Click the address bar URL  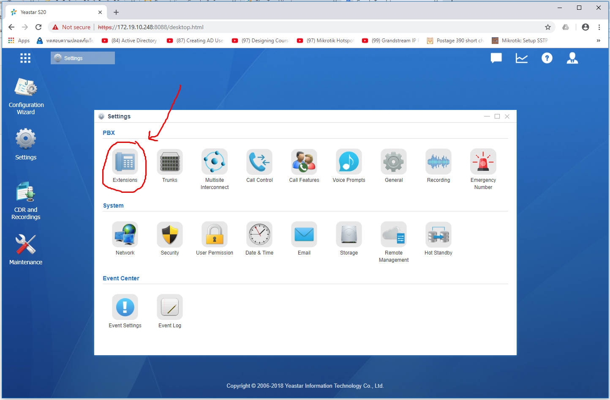click(x=151, y=27)
